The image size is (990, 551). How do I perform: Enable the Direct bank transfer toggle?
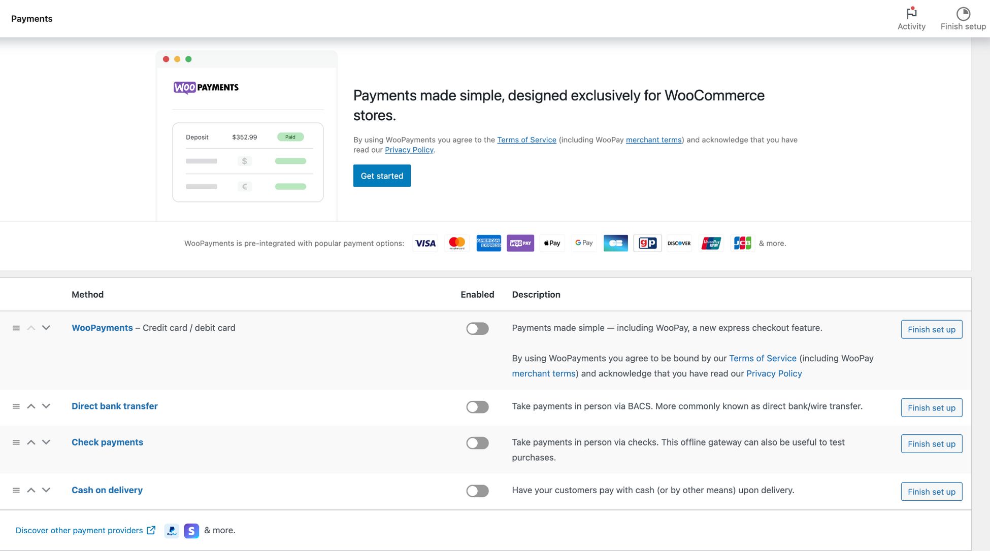477,407
